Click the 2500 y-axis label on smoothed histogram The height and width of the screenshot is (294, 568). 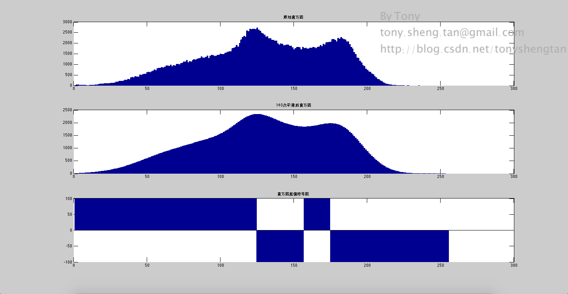pyautogui.click(x=67, y=110)
